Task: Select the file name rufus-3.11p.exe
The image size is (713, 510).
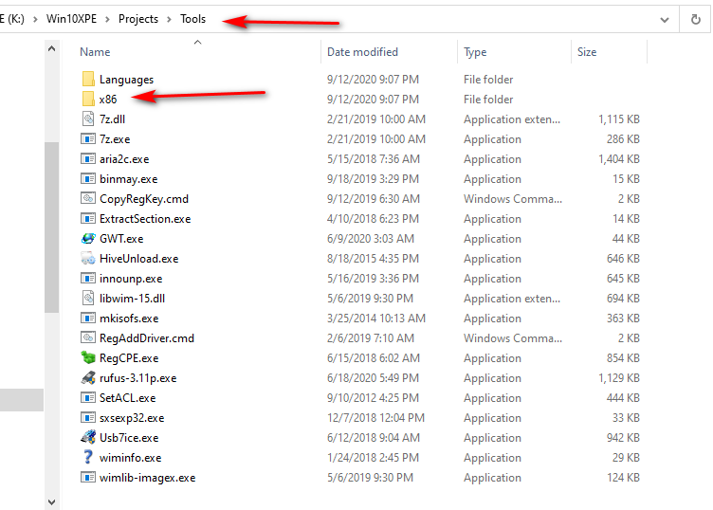Action: (x=138, y=378)
